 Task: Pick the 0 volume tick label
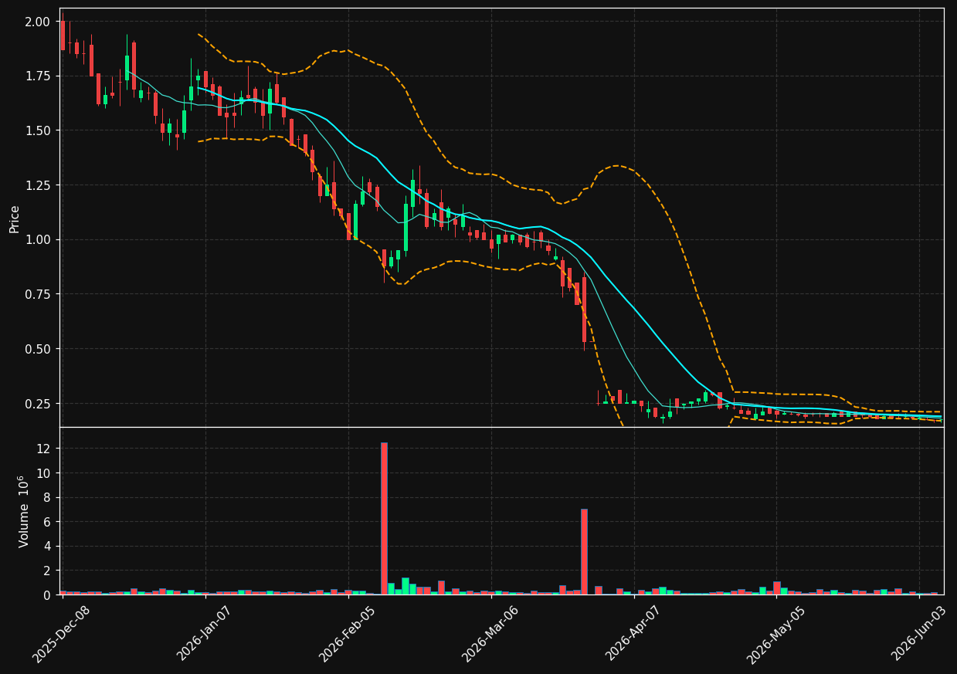point(48,594)
